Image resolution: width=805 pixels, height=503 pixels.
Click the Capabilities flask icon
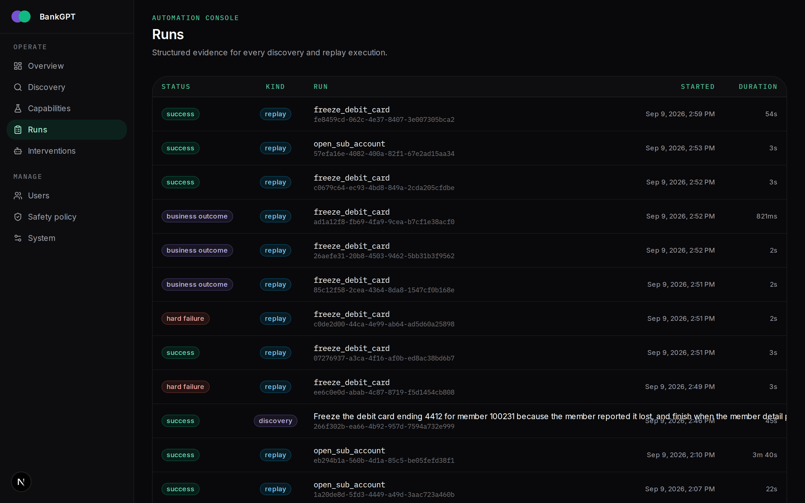(x=18, y=108)
